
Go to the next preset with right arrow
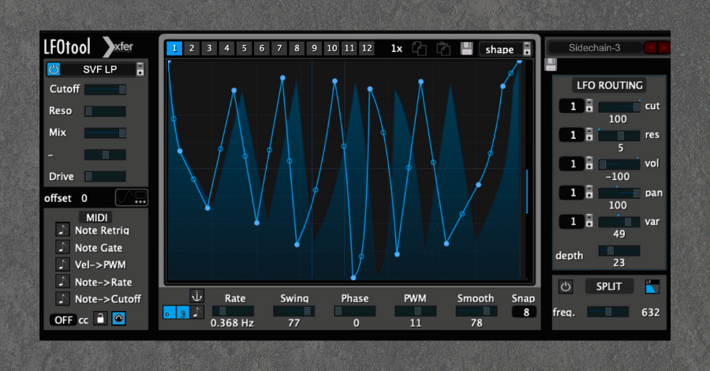[664, 47]
